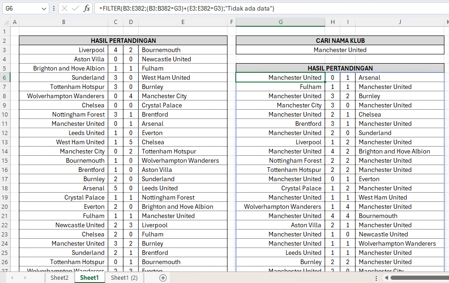Click left HASIL PERTANDINGAN header in row 2

pos(123,41)
